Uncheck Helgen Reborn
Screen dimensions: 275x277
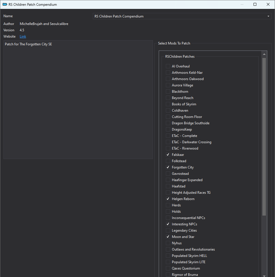168,199
